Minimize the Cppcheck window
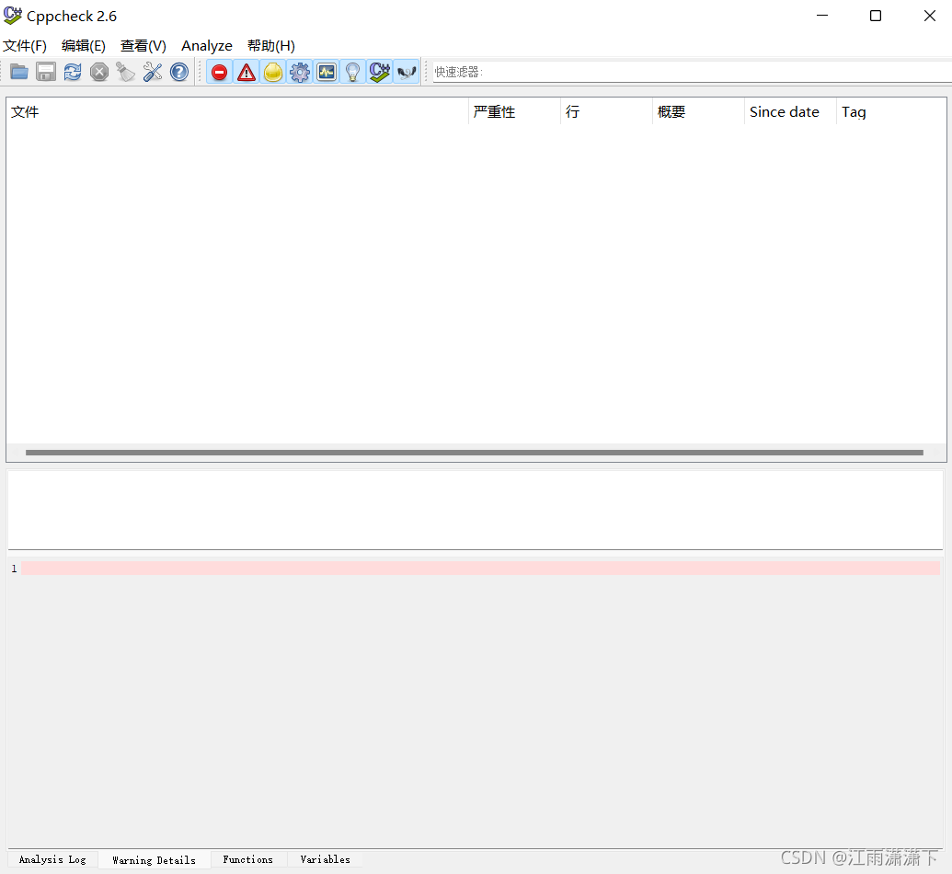Image resolution: width=952 pixels, height=874 pixels. pyautogui.click(x=822, y=16)
